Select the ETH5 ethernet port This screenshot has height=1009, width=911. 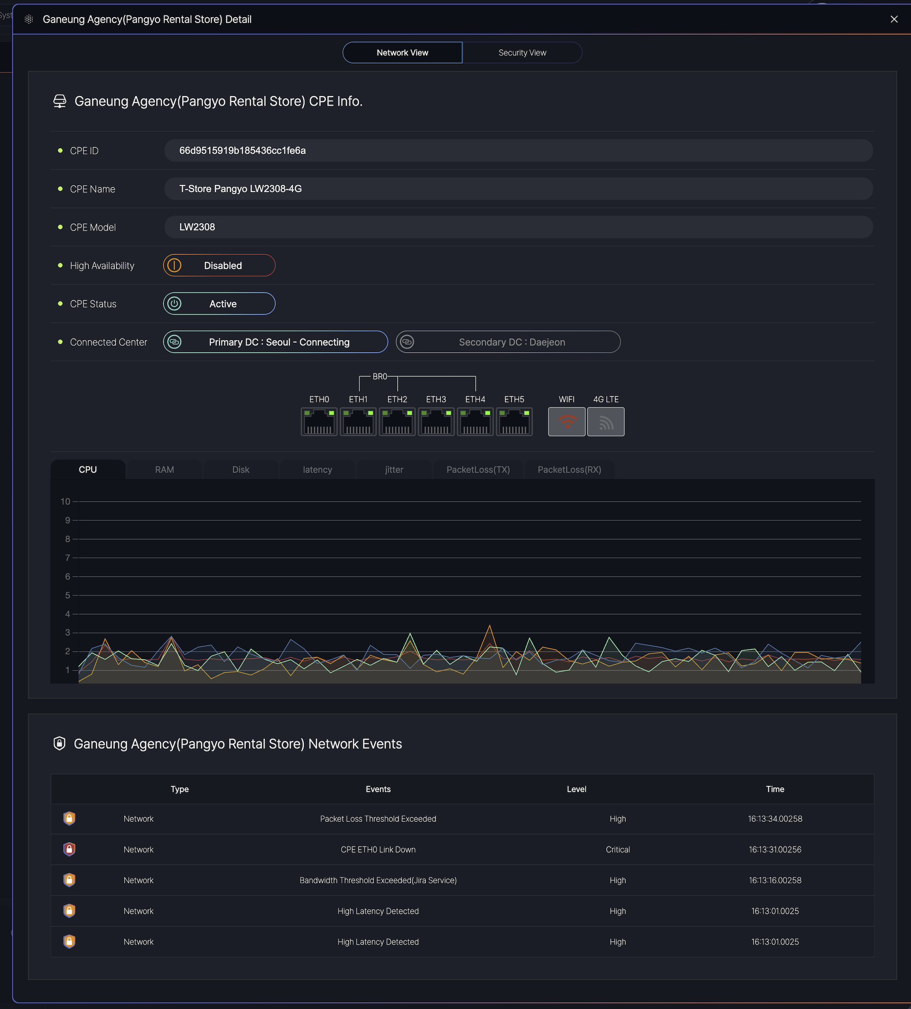(x=514, y=421)
